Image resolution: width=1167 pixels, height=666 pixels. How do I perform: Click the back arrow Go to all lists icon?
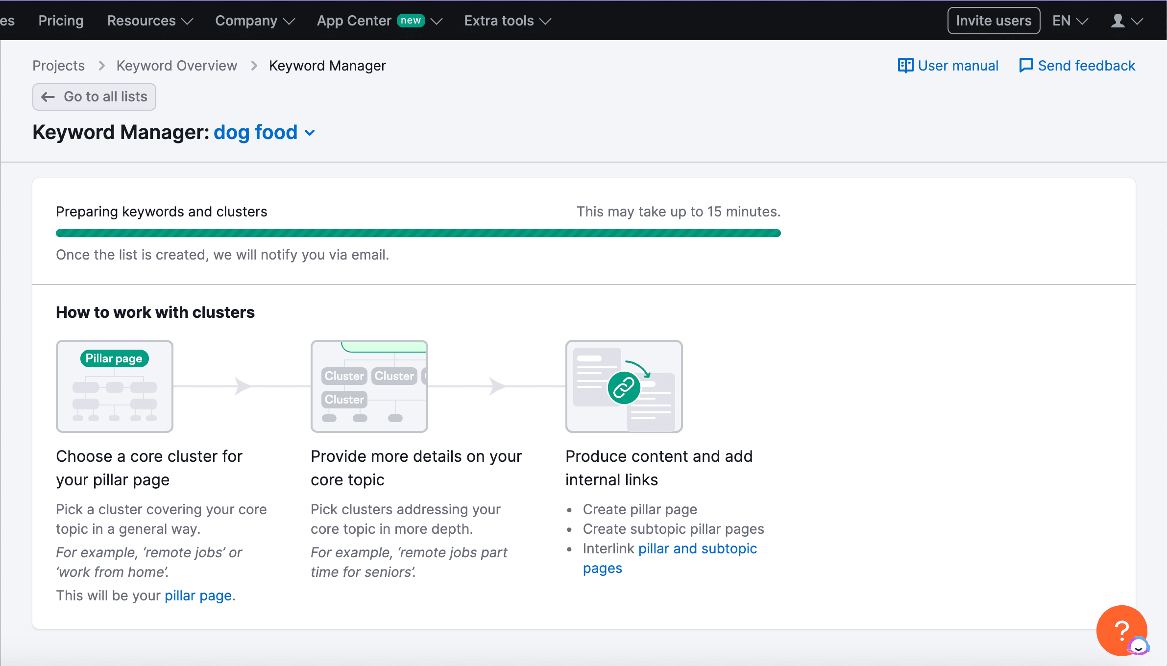pyautogui.click(x=48, y=96)
